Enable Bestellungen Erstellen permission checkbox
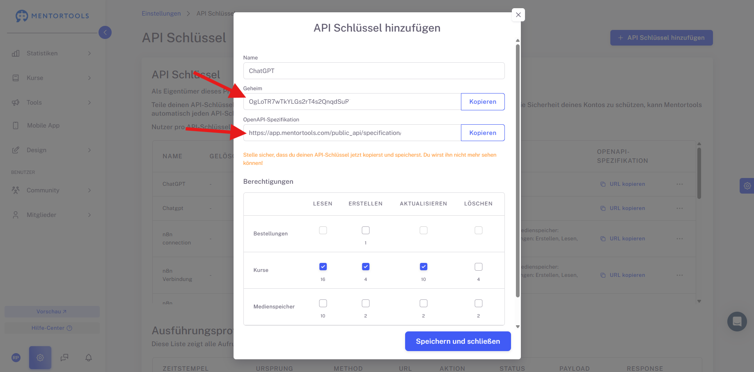This screenshot has height=372, width=754. coord(366,230)
